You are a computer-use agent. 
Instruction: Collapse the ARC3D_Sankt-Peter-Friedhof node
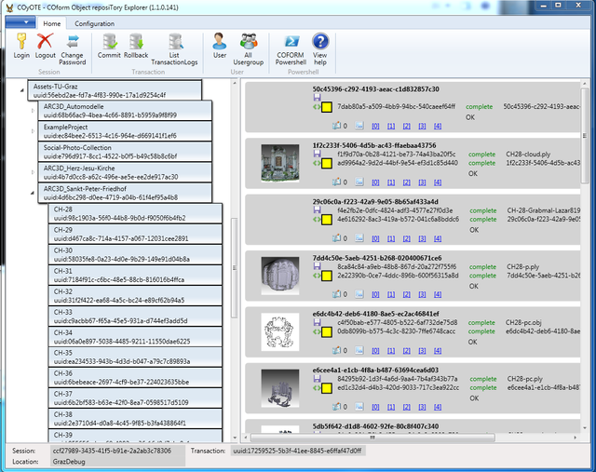click(34, 193)
